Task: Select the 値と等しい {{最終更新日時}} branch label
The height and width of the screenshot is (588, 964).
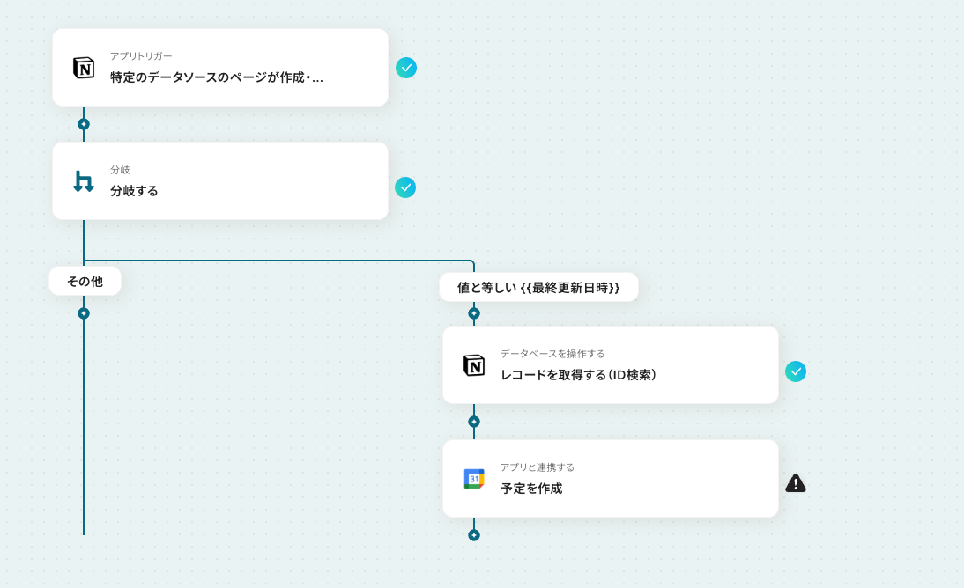Action: [538, 288]
